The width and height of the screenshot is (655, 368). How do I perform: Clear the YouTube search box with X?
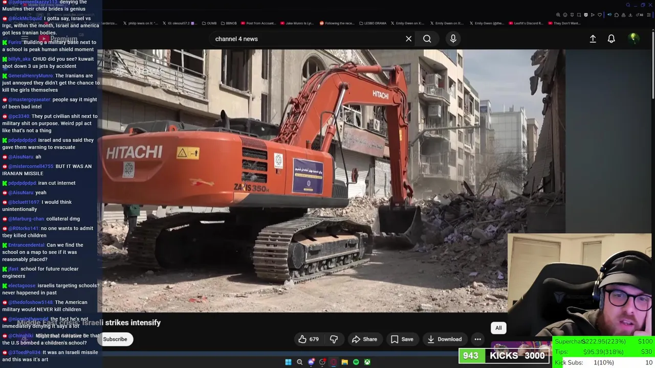pos(408,39)
